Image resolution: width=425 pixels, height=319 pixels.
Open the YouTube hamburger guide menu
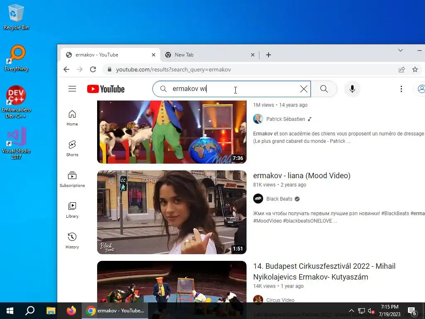72,89
